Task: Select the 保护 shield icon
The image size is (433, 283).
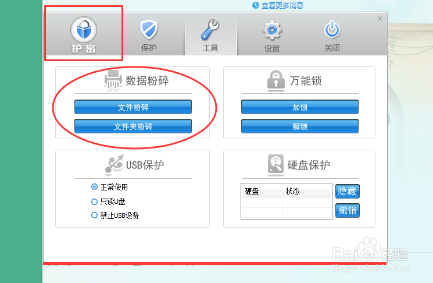Action: point(149,30)
